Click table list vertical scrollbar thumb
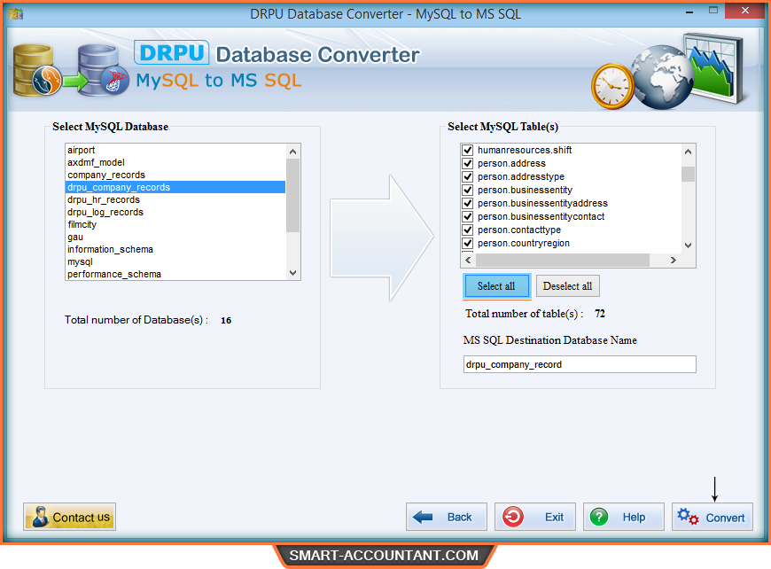771x569 pixels. click(x=688, y=174)
